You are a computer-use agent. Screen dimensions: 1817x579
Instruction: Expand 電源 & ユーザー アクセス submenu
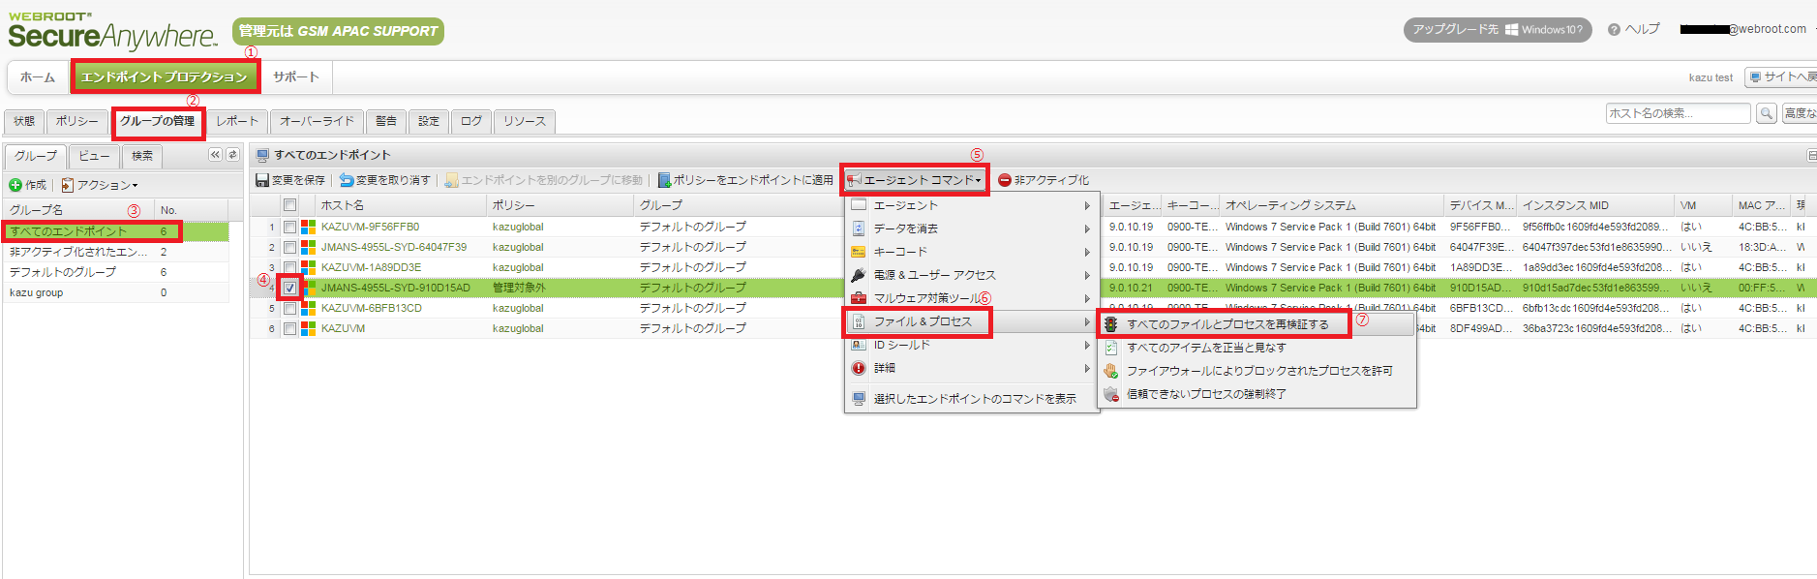tap(972, 275)
